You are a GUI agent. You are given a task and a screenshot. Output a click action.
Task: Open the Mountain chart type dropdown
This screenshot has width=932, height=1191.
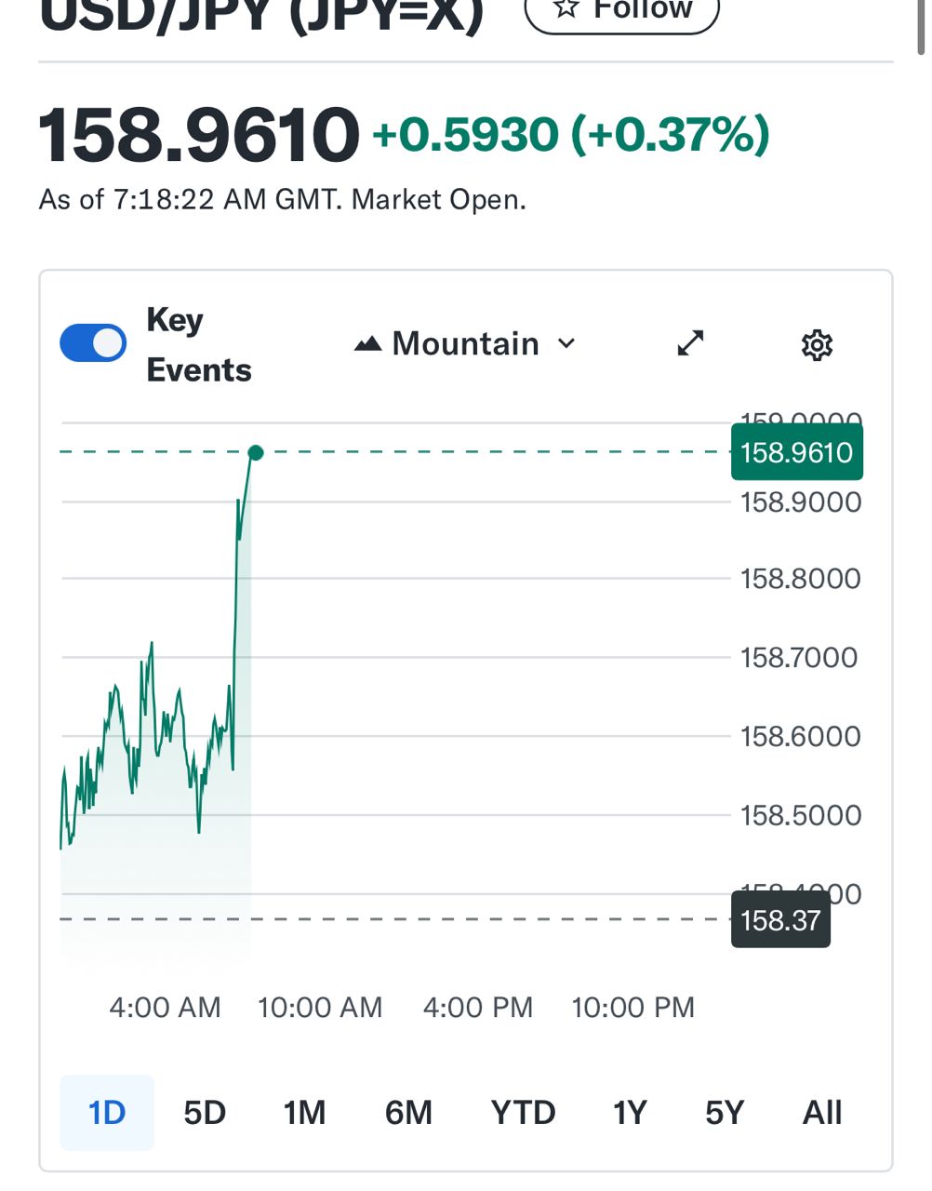pyautogui.click(x=465, y=343)
